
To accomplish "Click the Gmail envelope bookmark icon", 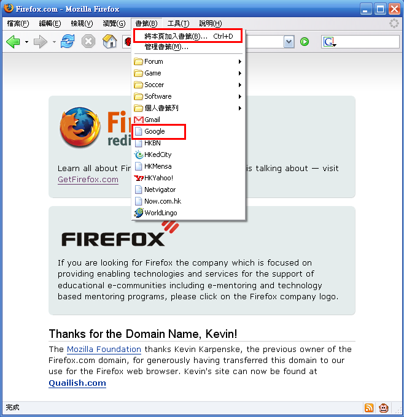I will pyautogui.click(x=139, y=120).
